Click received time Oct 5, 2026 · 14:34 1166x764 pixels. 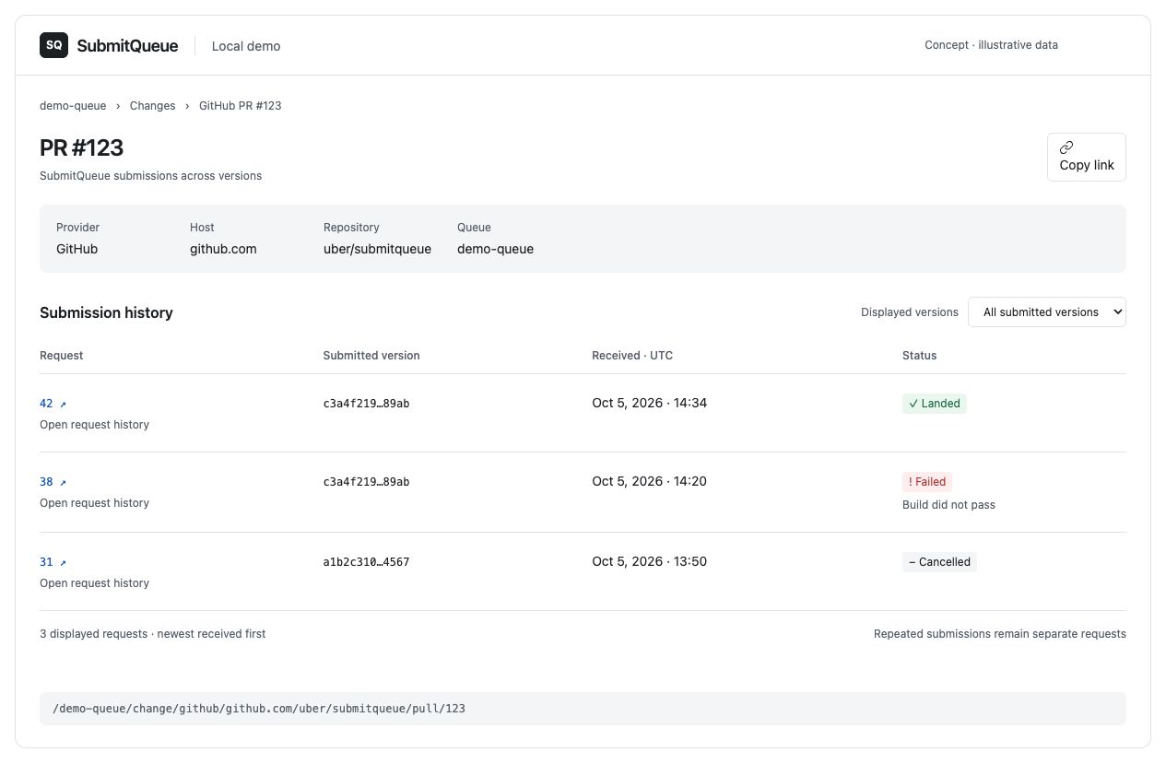point(649,403)
